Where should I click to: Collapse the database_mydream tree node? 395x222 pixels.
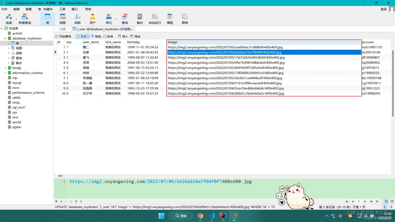point(5,38)
